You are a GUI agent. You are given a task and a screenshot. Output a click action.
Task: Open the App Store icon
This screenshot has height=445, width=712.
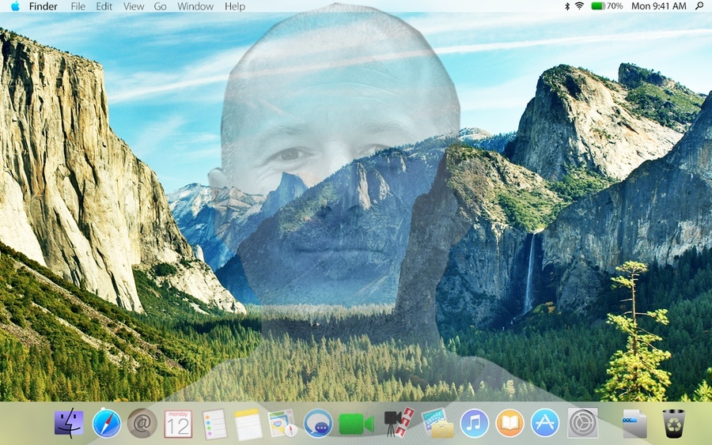(x=545, y=423)
